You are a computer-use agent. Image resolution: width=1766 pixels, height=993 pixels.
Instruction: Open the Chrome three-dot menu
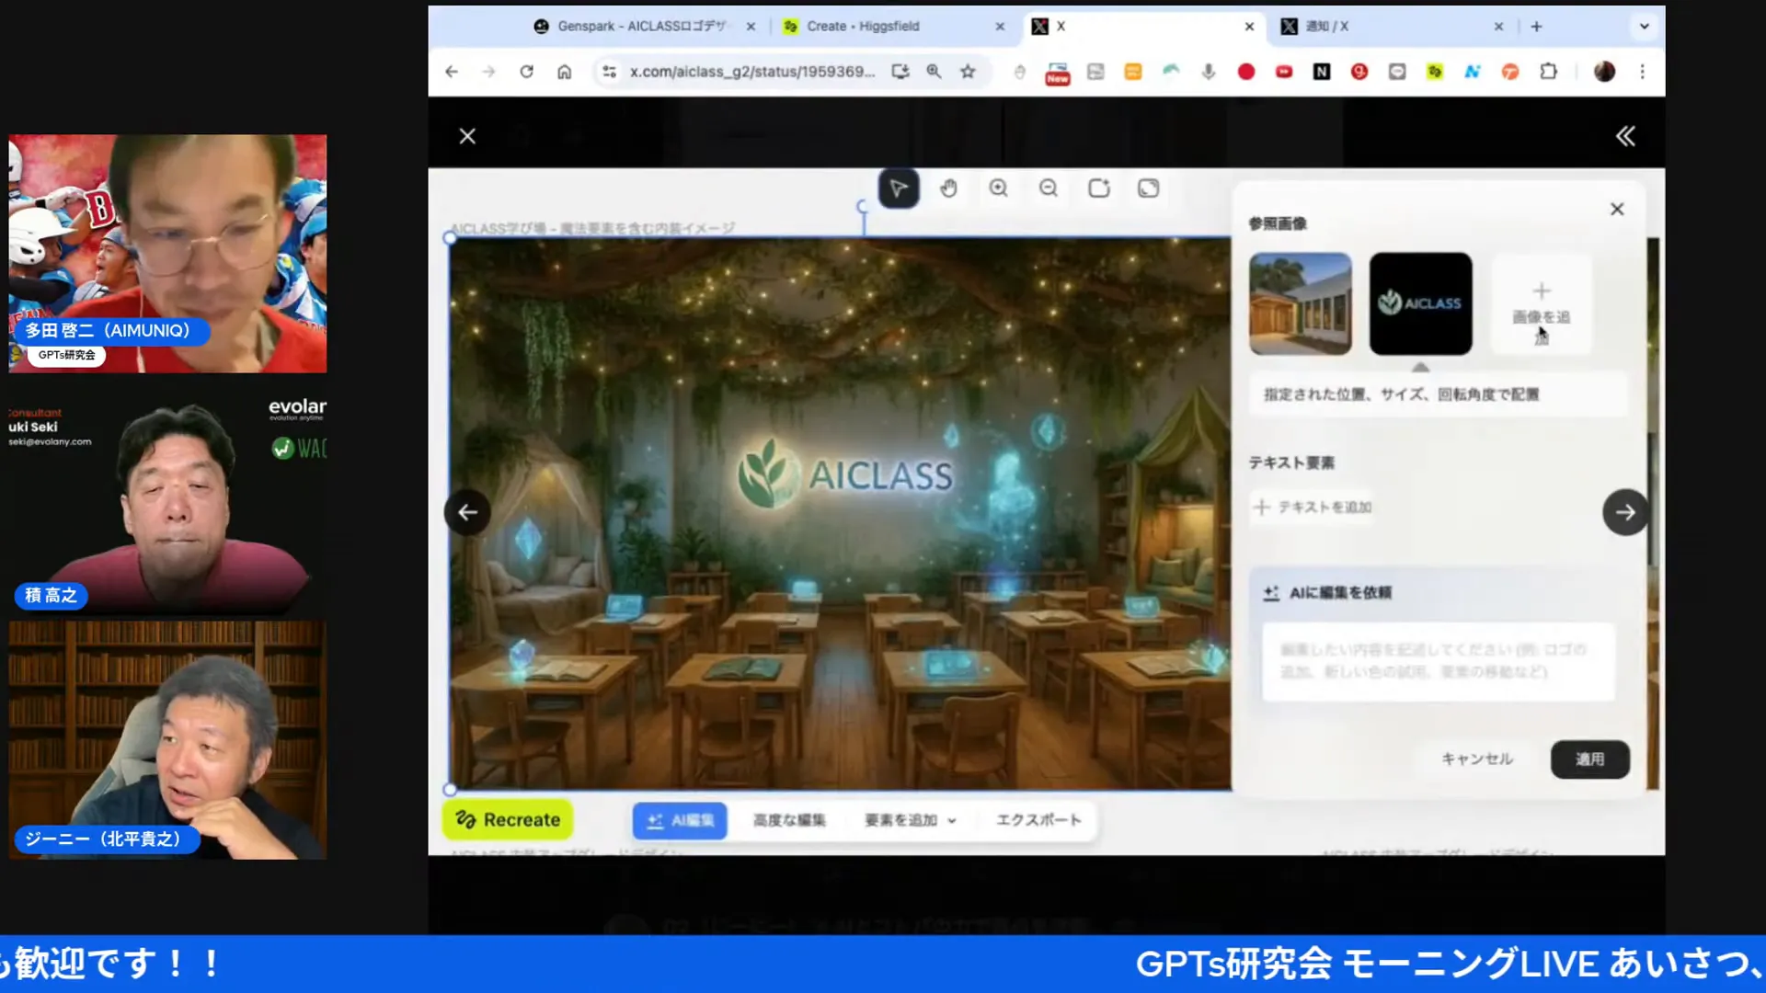pos(1642,72)
